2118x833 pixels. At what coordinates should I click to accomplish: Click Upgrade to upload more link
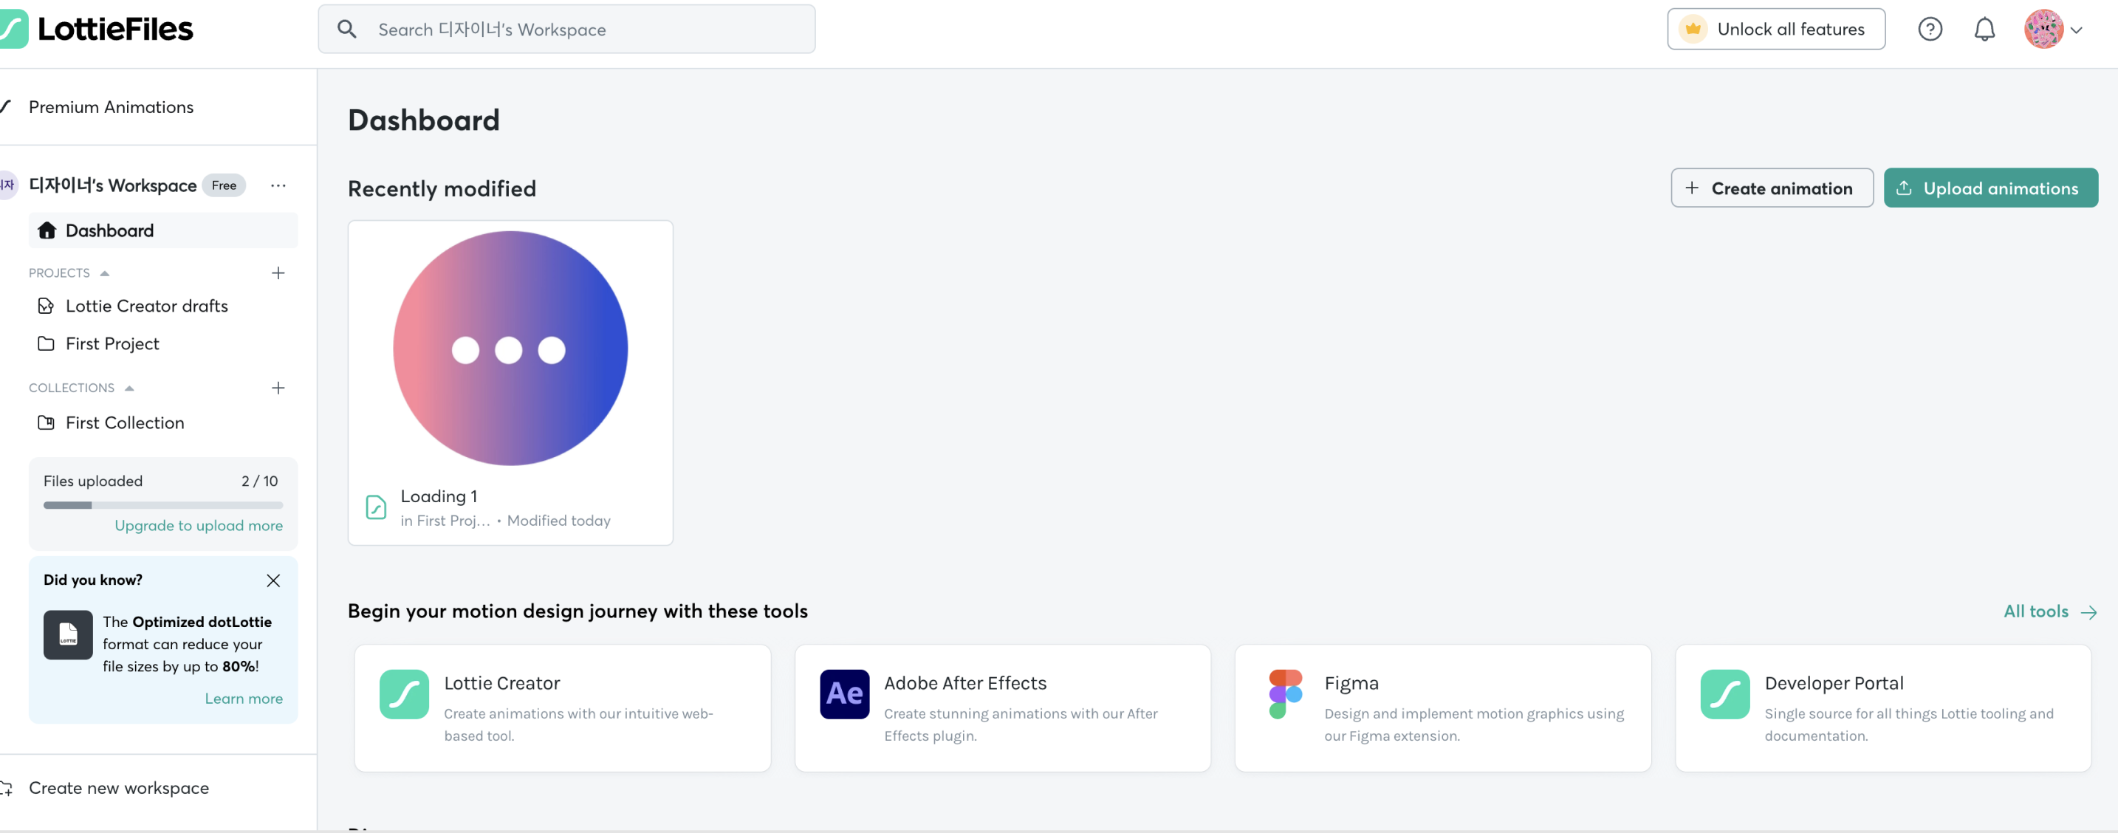[x=198, y=526]
